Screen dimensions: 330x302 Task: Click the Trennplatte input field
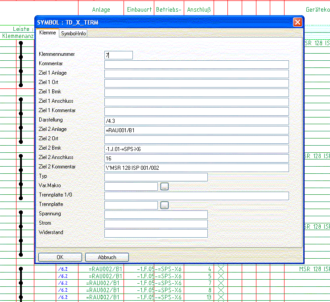tap(131, 206)
